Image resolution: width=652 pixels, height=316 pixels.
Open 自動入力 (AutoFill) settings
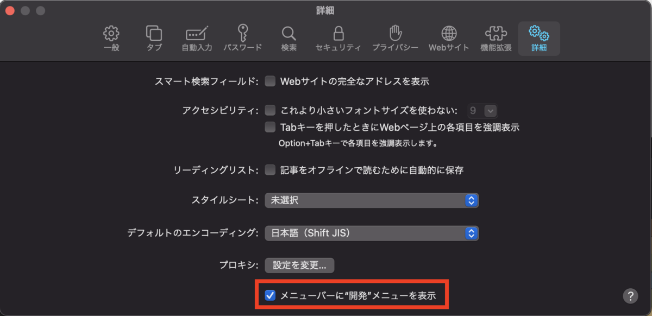tap(196, 37)
